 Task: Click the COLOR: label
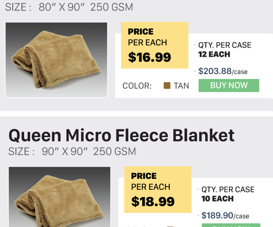[x=137, y=85]
